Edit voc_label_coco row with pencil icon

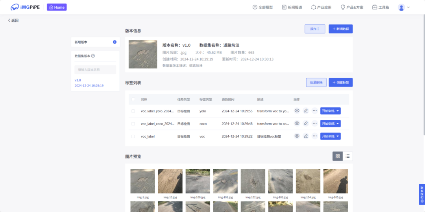tap(306, 124)
